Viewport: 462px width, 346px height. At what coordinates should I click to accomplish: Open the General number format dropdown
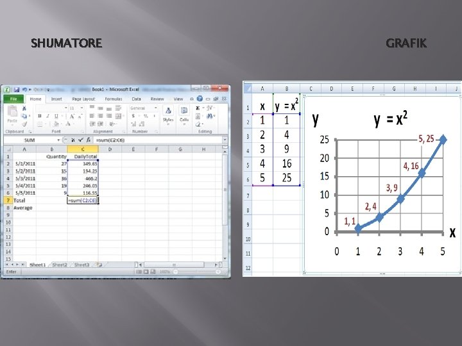click(x=155, y=108)
